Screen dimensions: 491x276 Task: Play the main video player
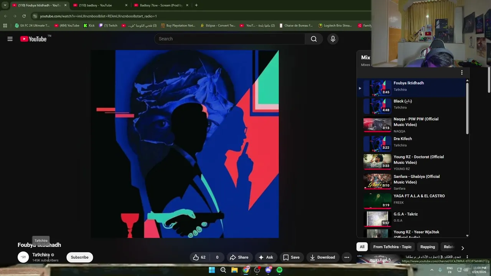point(185,144)
